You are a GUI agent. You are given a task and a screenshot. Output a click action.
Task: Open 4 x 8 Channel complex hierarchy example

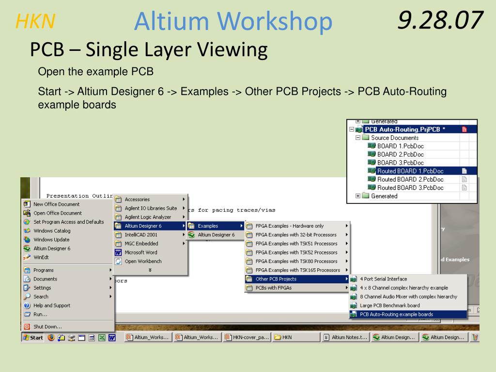(x=408, y=288)
